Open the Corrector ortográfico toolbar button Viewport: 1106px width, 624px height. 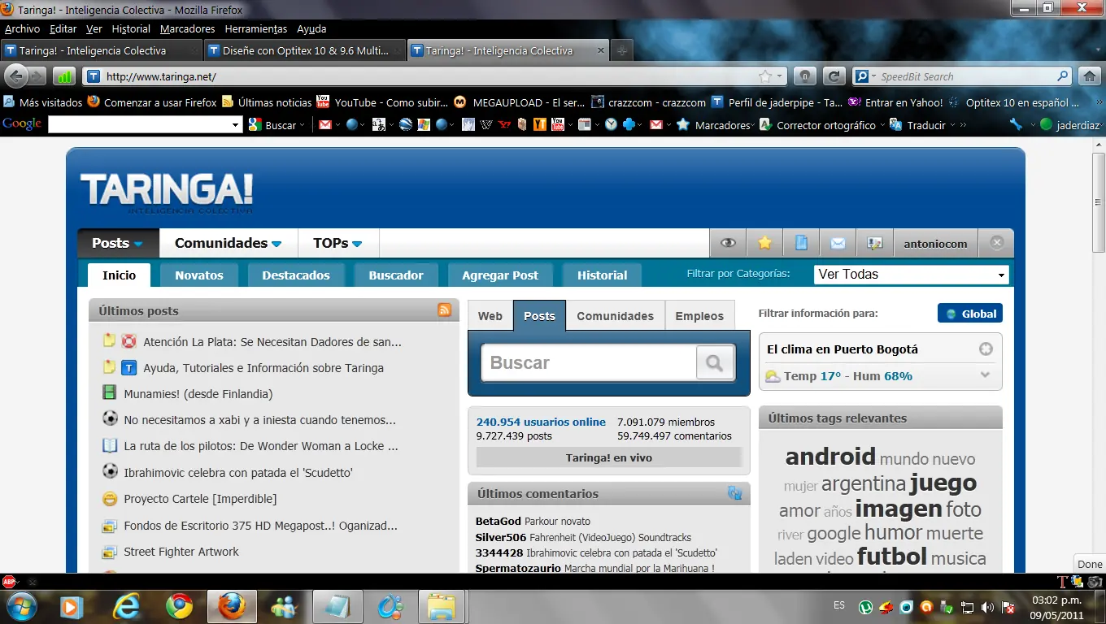click(818, 125)
